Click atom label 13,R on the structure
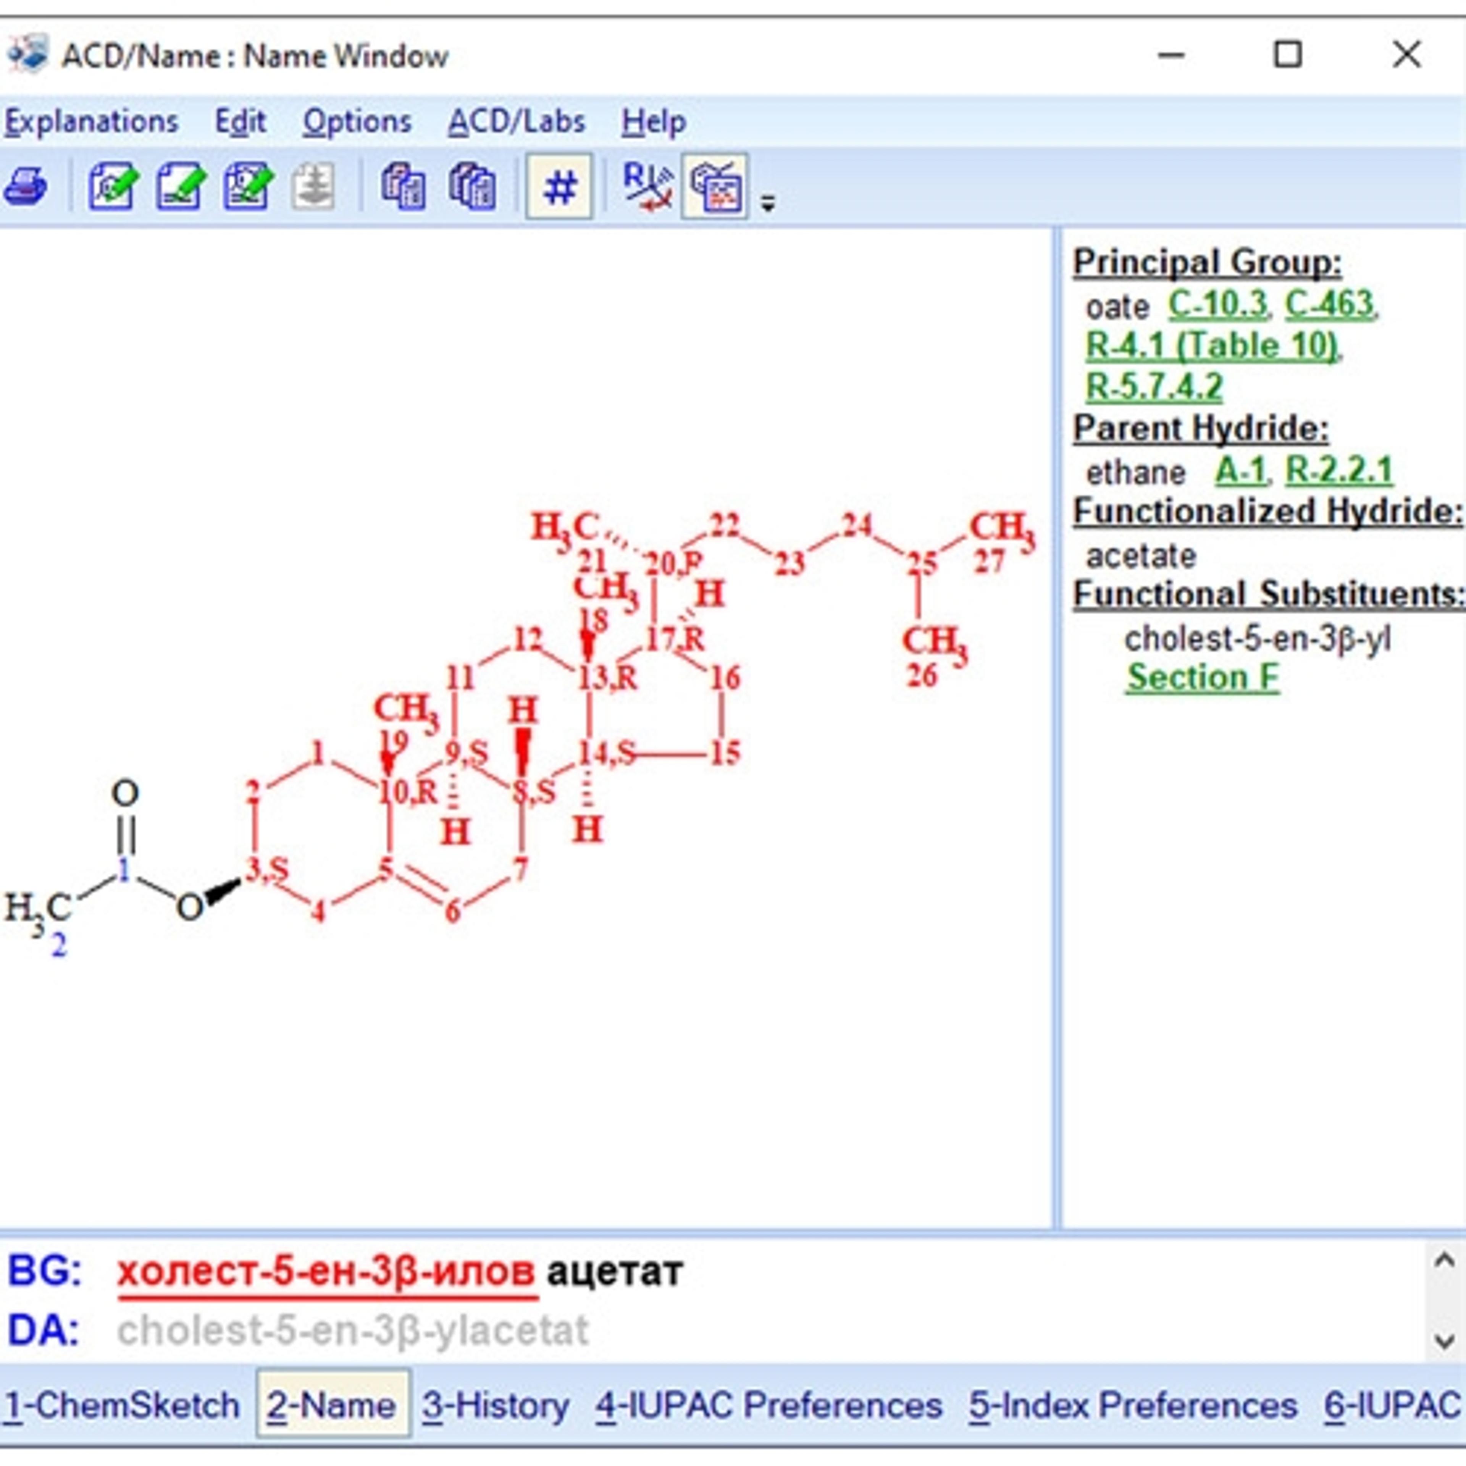The height and width of the screenshot is (1466, 1466). coord(607,678)
